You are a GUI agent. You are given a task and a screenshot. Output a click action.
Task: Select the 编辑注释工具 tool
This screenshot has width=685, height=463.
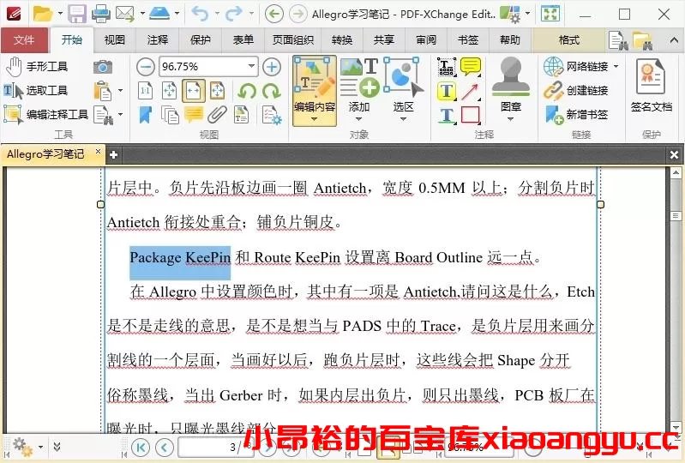tap(46, 114)
